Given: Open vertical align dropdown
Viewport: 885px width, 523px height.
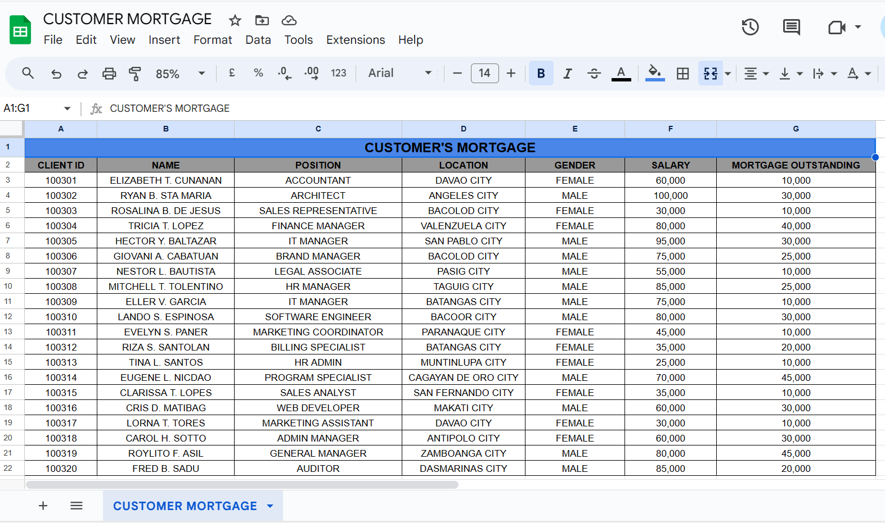Looking at the screenshot, I should pos(790,74).
